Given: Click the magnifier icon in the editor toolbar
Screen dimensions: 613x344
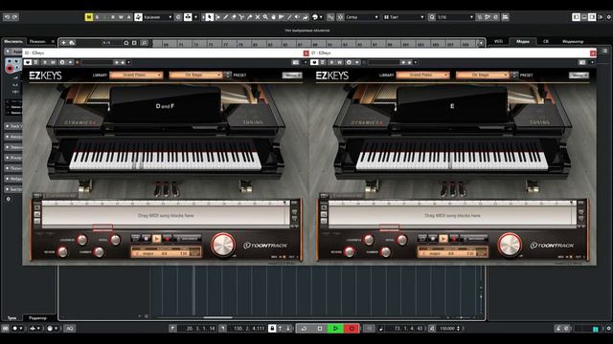Looking at the screenshot, I should point(144,42).
